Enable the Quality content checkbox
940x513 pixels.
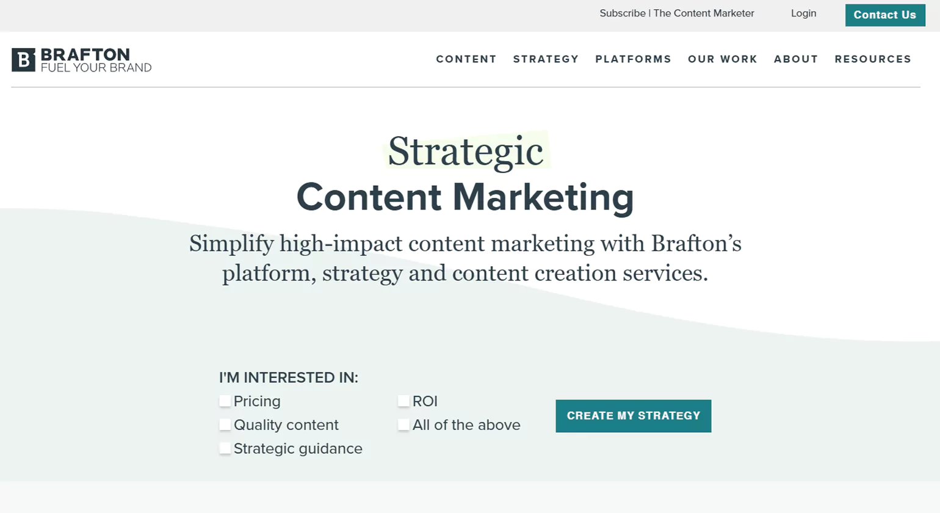(225, 424)
